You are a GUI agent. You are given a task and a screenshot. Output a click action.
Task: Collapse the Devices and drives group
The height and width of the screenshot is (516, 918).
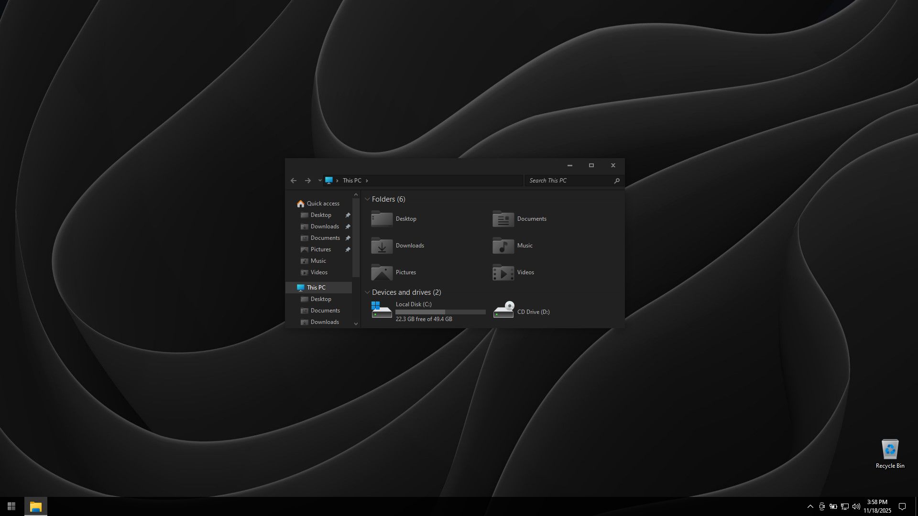point(367,292)
